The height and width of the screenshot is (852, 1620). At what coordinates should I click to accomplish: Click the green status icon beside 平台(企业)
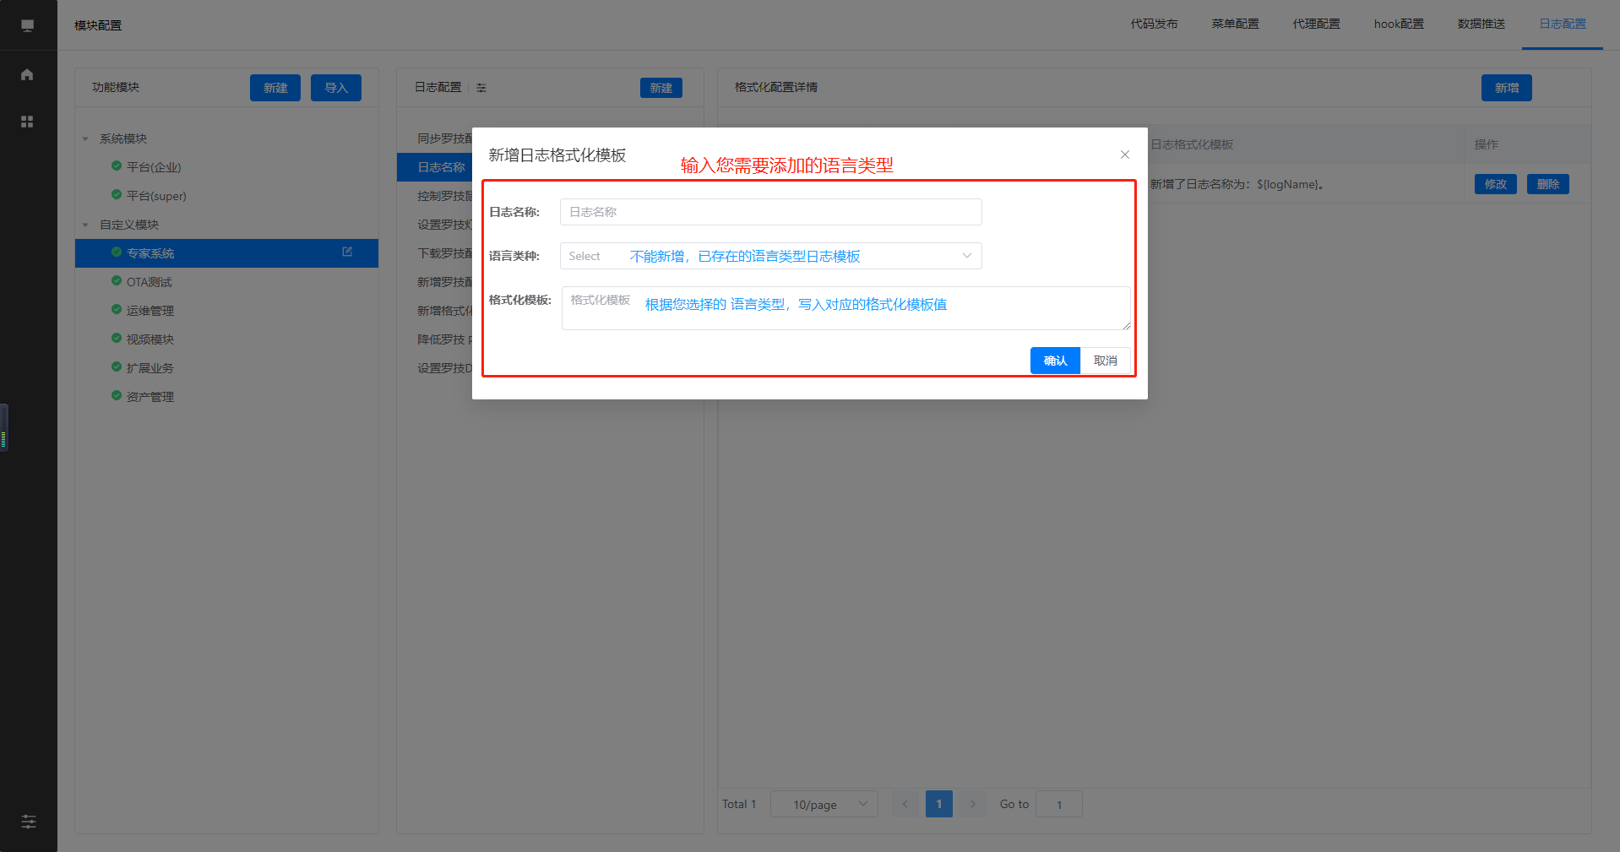point(117,166)
